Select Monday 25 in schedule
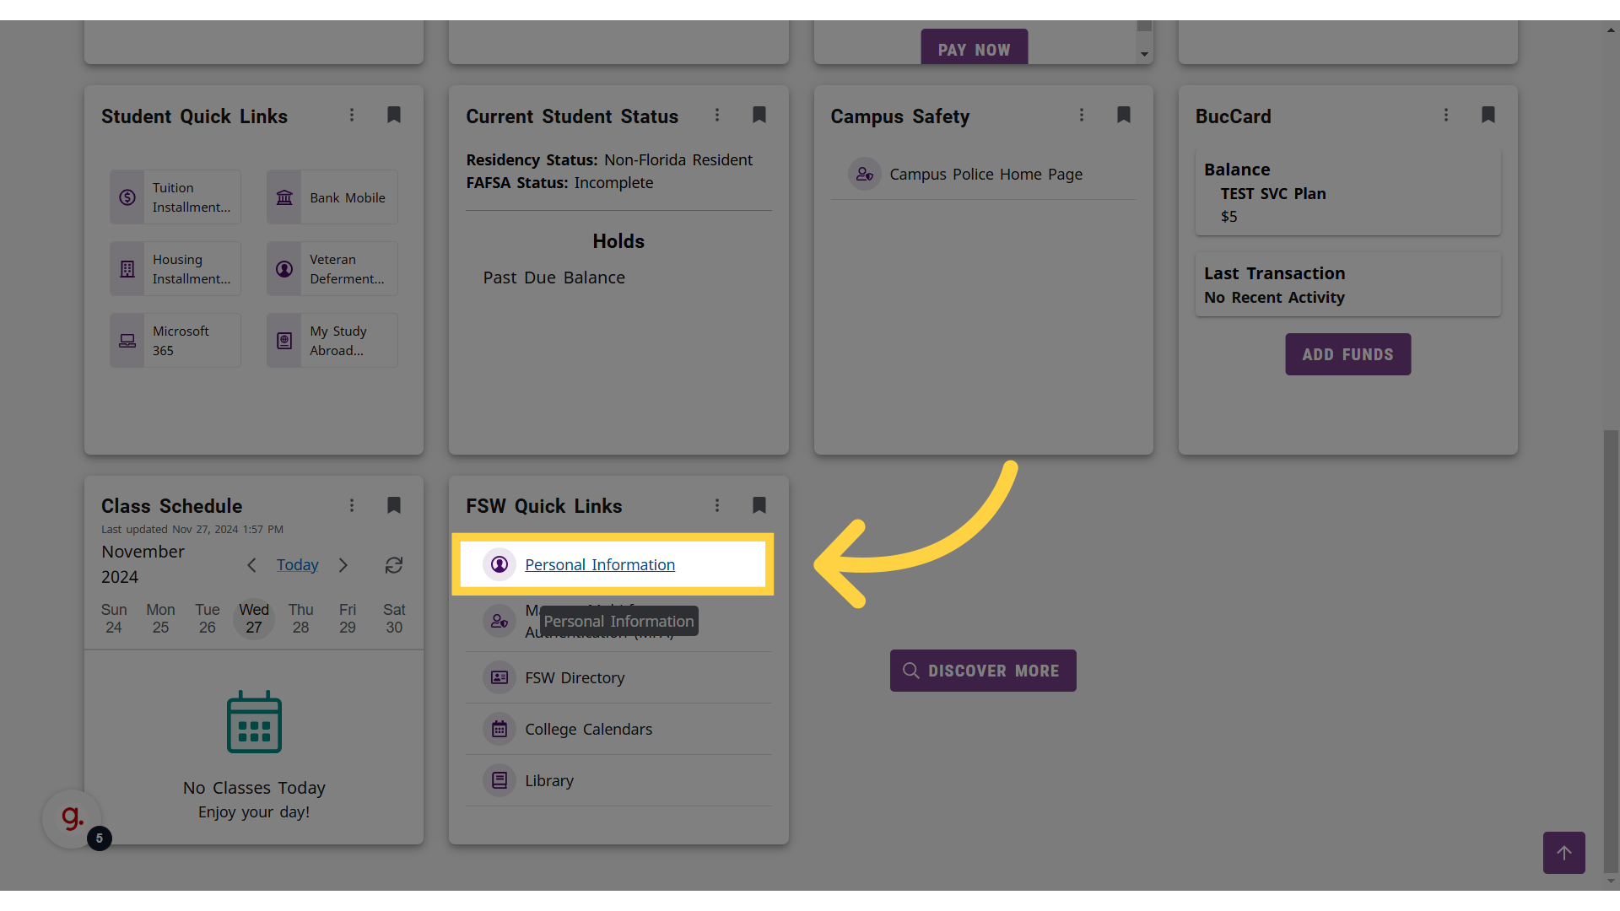This screenshot has width=1620, height=911. pos(160,618)
